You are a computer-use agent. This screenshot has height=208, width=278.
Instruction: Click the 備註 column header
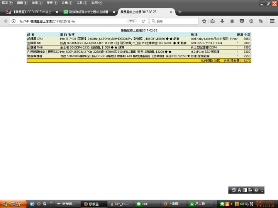coord(194,35)
